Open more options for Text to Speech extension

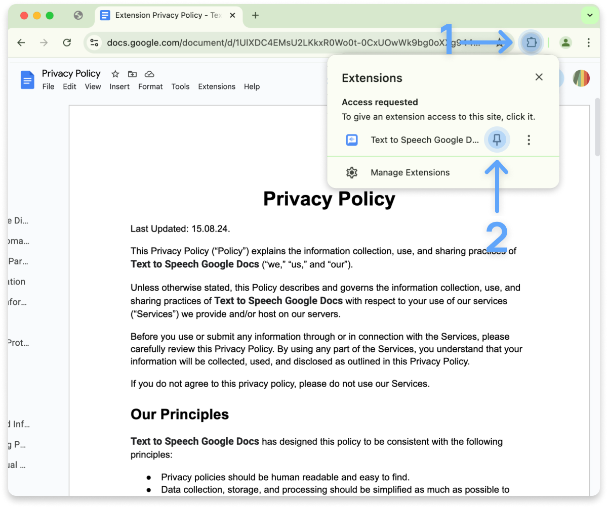[x=529, y=140]
